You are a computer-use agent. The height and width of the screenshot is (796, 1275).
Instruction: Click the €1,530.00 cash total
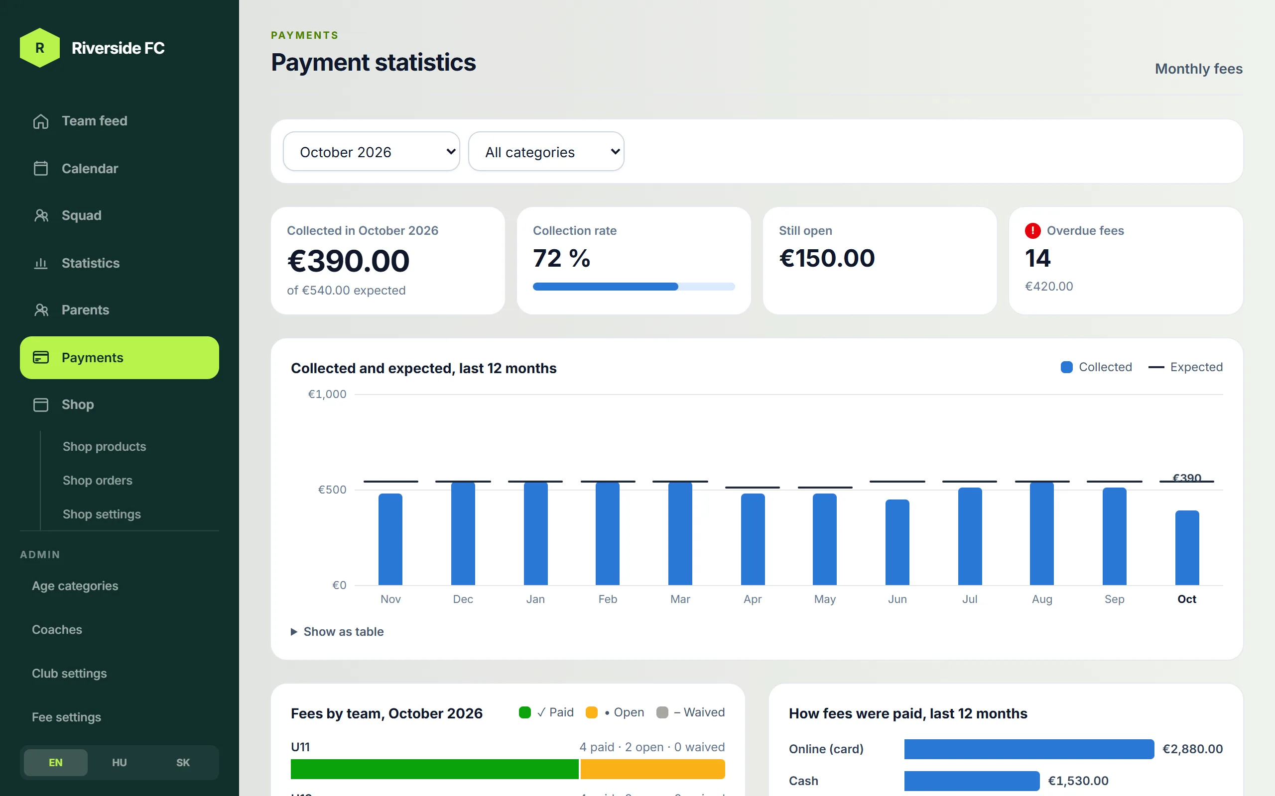click(1078, 781)
